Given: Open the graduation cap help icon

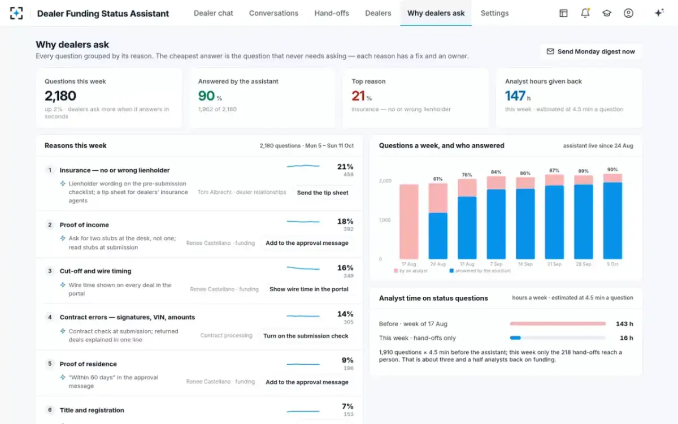Looking at the screenshot, I should tap(607, 13).
